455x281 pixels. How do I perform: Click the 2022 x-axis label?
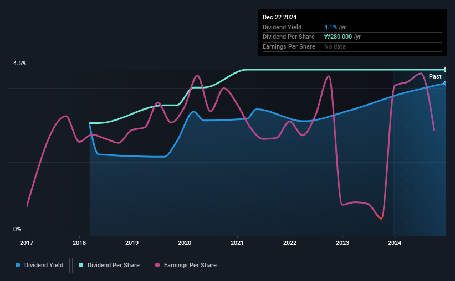(290, 243)
